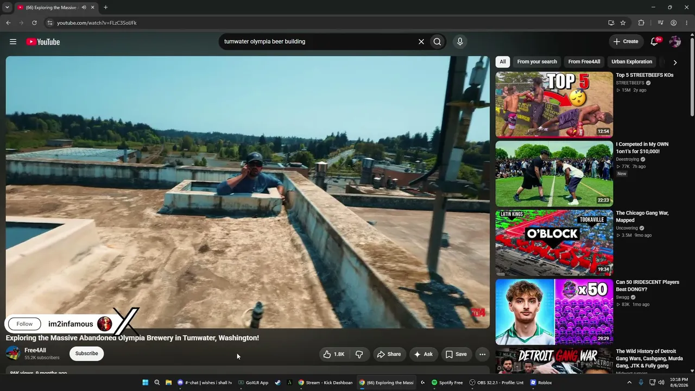
Task: Open the Windows Start menu
Action: pyautogui.click(x=146, y=382)
